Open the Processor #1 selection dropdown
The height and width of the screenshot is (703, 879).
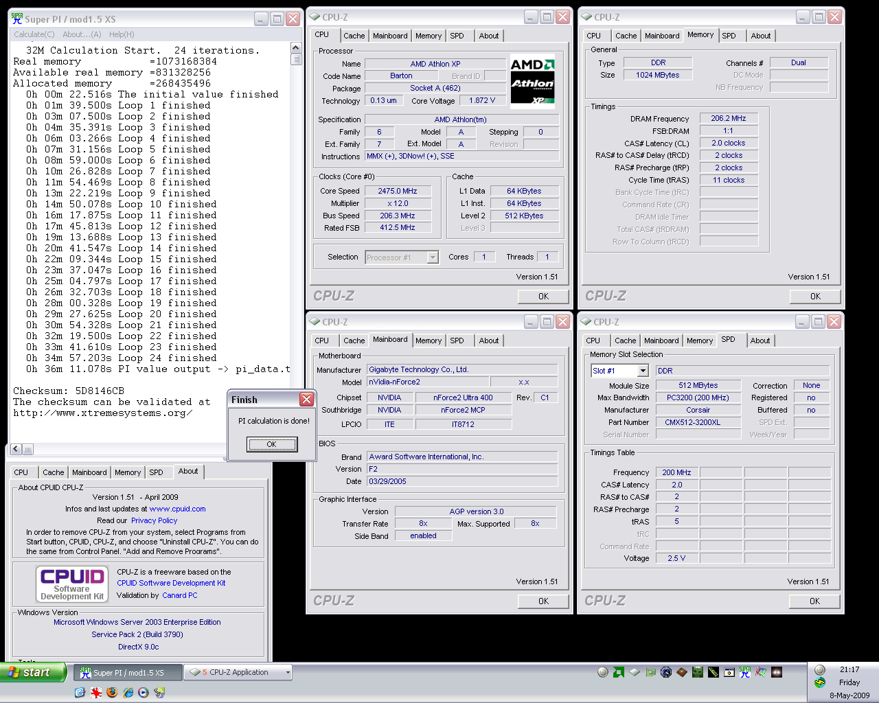point(433,257)
